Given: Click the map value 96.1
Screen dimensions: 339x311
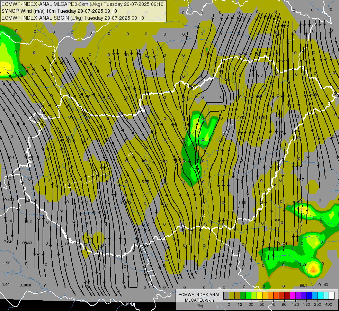Looking at the screenshot, I should [303, 285].
